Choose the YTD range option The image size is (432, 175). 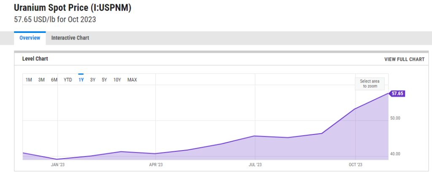pyautogui.click(x=68, y=80)
